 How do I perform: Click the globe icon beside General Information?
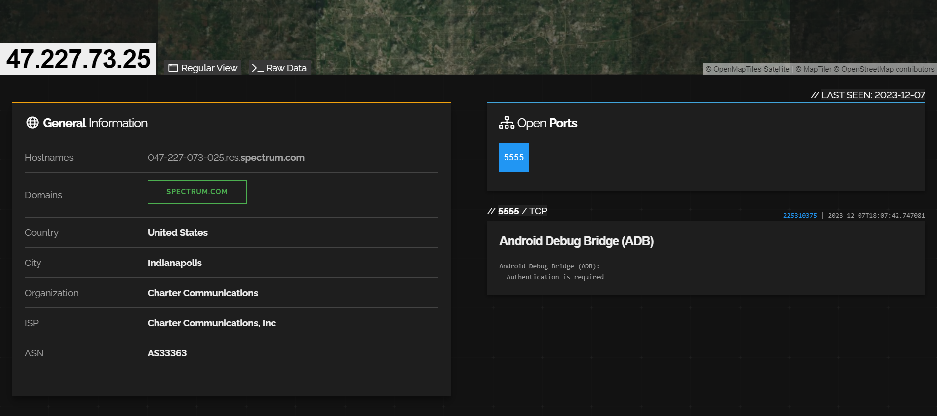click(32, 123)
